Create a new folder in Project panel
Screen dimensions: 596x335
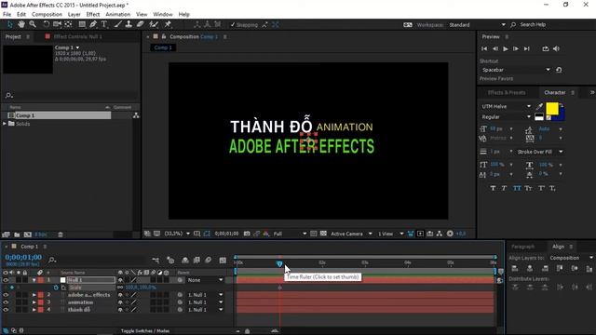tap(17, 234)
